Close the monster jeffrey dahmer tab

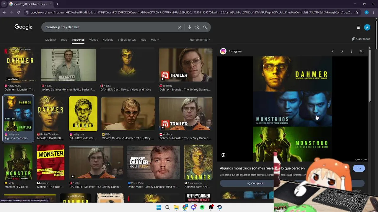[x=50, y=4]
